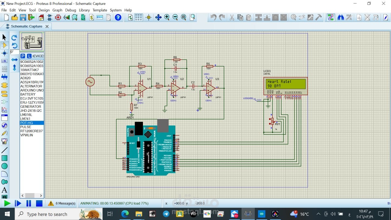The image size is (391, 220).
Task: Select AD620 in the device list
Action: coord(32,78)
